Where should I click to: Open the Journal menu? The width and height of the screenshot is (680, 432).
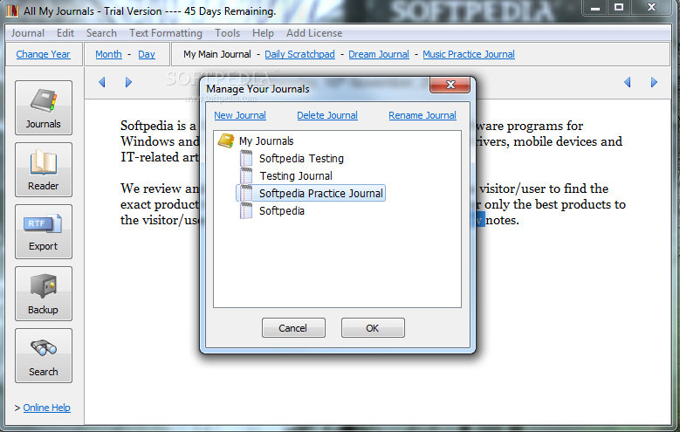[x=28, y=33]
